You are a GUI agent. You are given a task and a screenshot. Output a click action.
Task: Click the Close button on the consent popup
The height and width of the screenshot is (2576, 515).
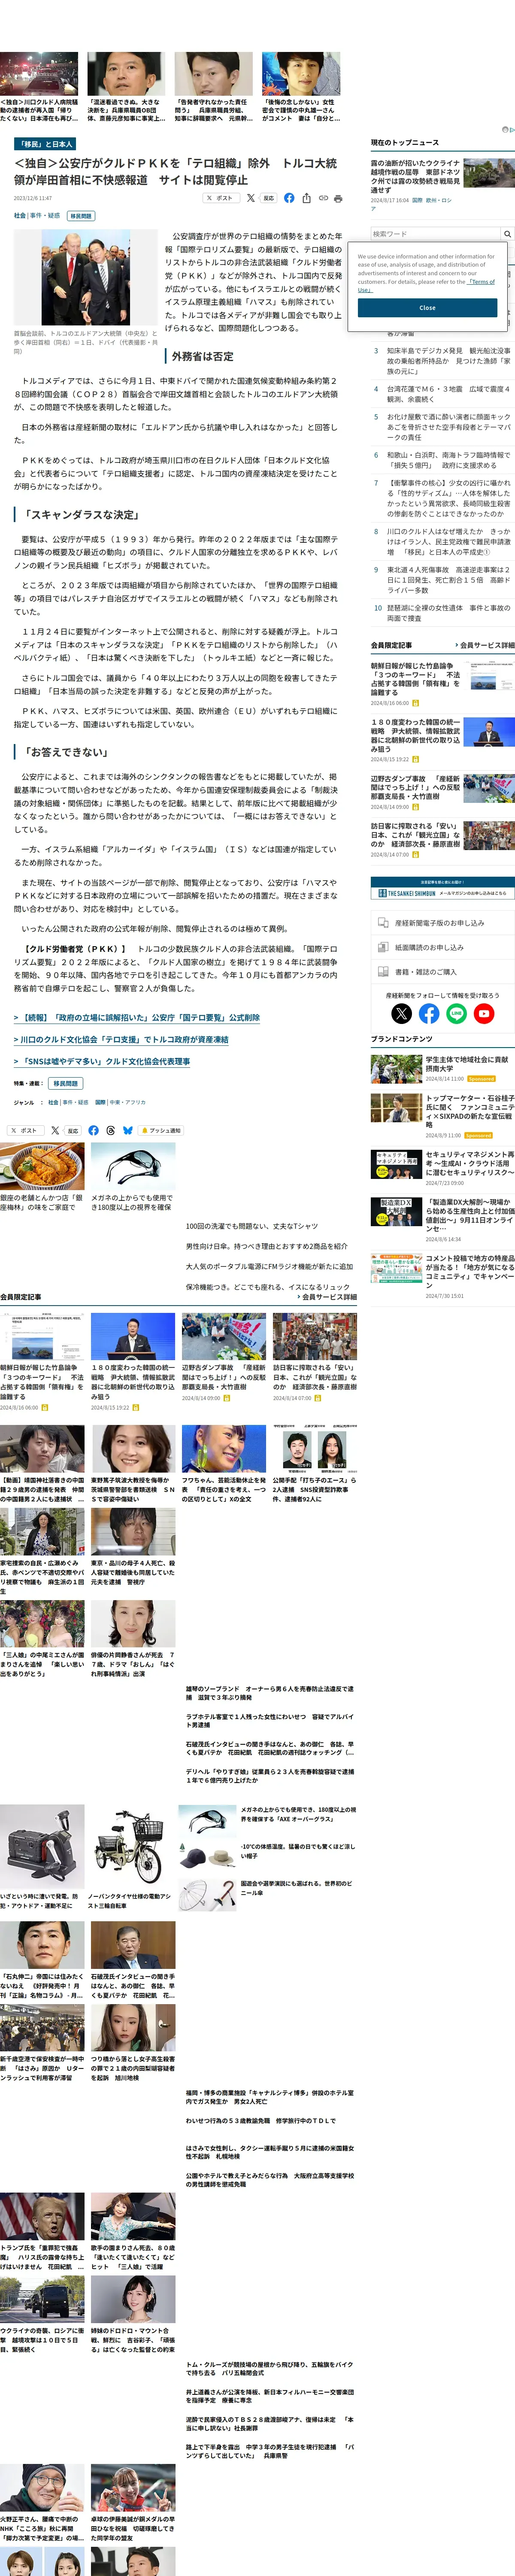click(427, 308)
